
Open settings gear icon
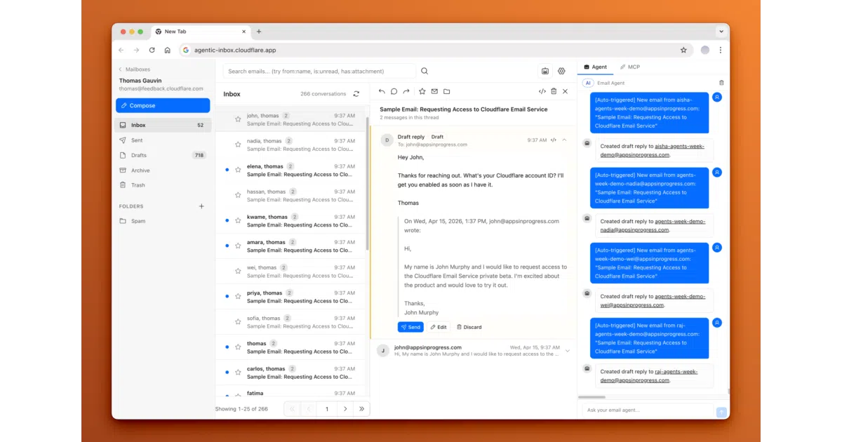tap(561, 71)
